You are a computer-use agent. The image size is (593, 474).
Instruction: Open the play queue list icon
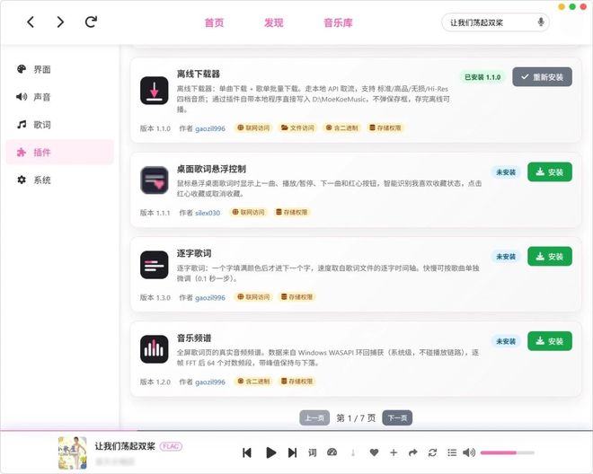coord(452,452)
